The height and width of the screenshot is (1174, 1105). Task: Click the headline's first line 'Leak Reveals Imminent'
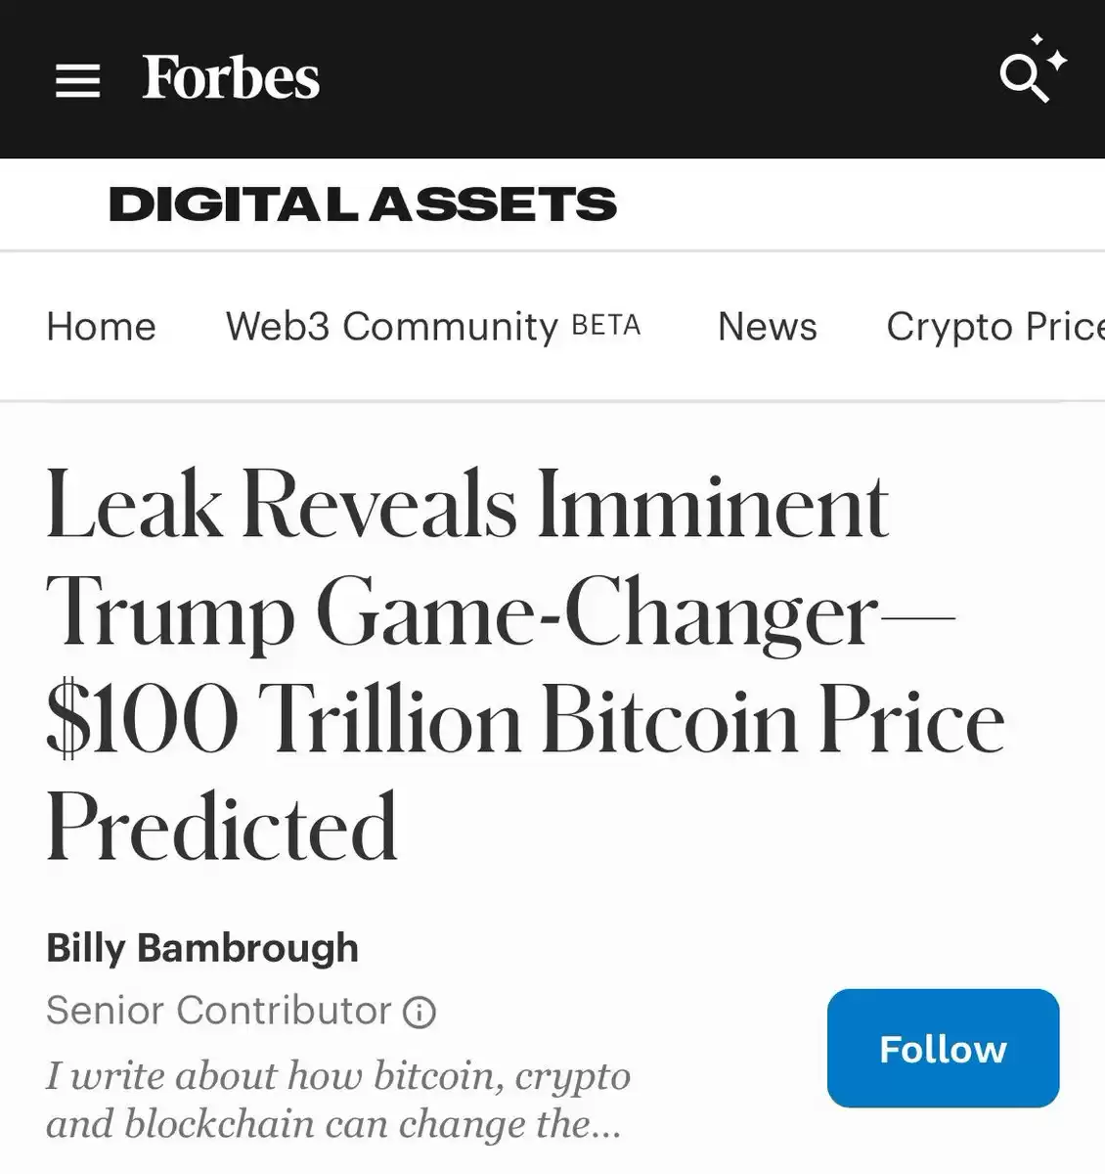tap(467, 506)
